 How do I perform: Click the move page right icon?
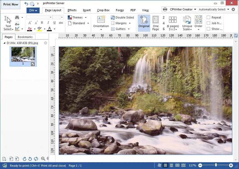tap(17, 159)
